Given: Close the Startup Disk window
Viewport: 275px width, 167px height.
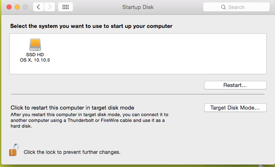Looking at the screenshot, I should 9,7.
